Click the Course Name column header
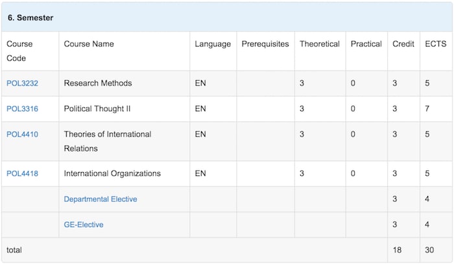The height and width of the screenshot is (264, 454). click(x=89, y=44)
